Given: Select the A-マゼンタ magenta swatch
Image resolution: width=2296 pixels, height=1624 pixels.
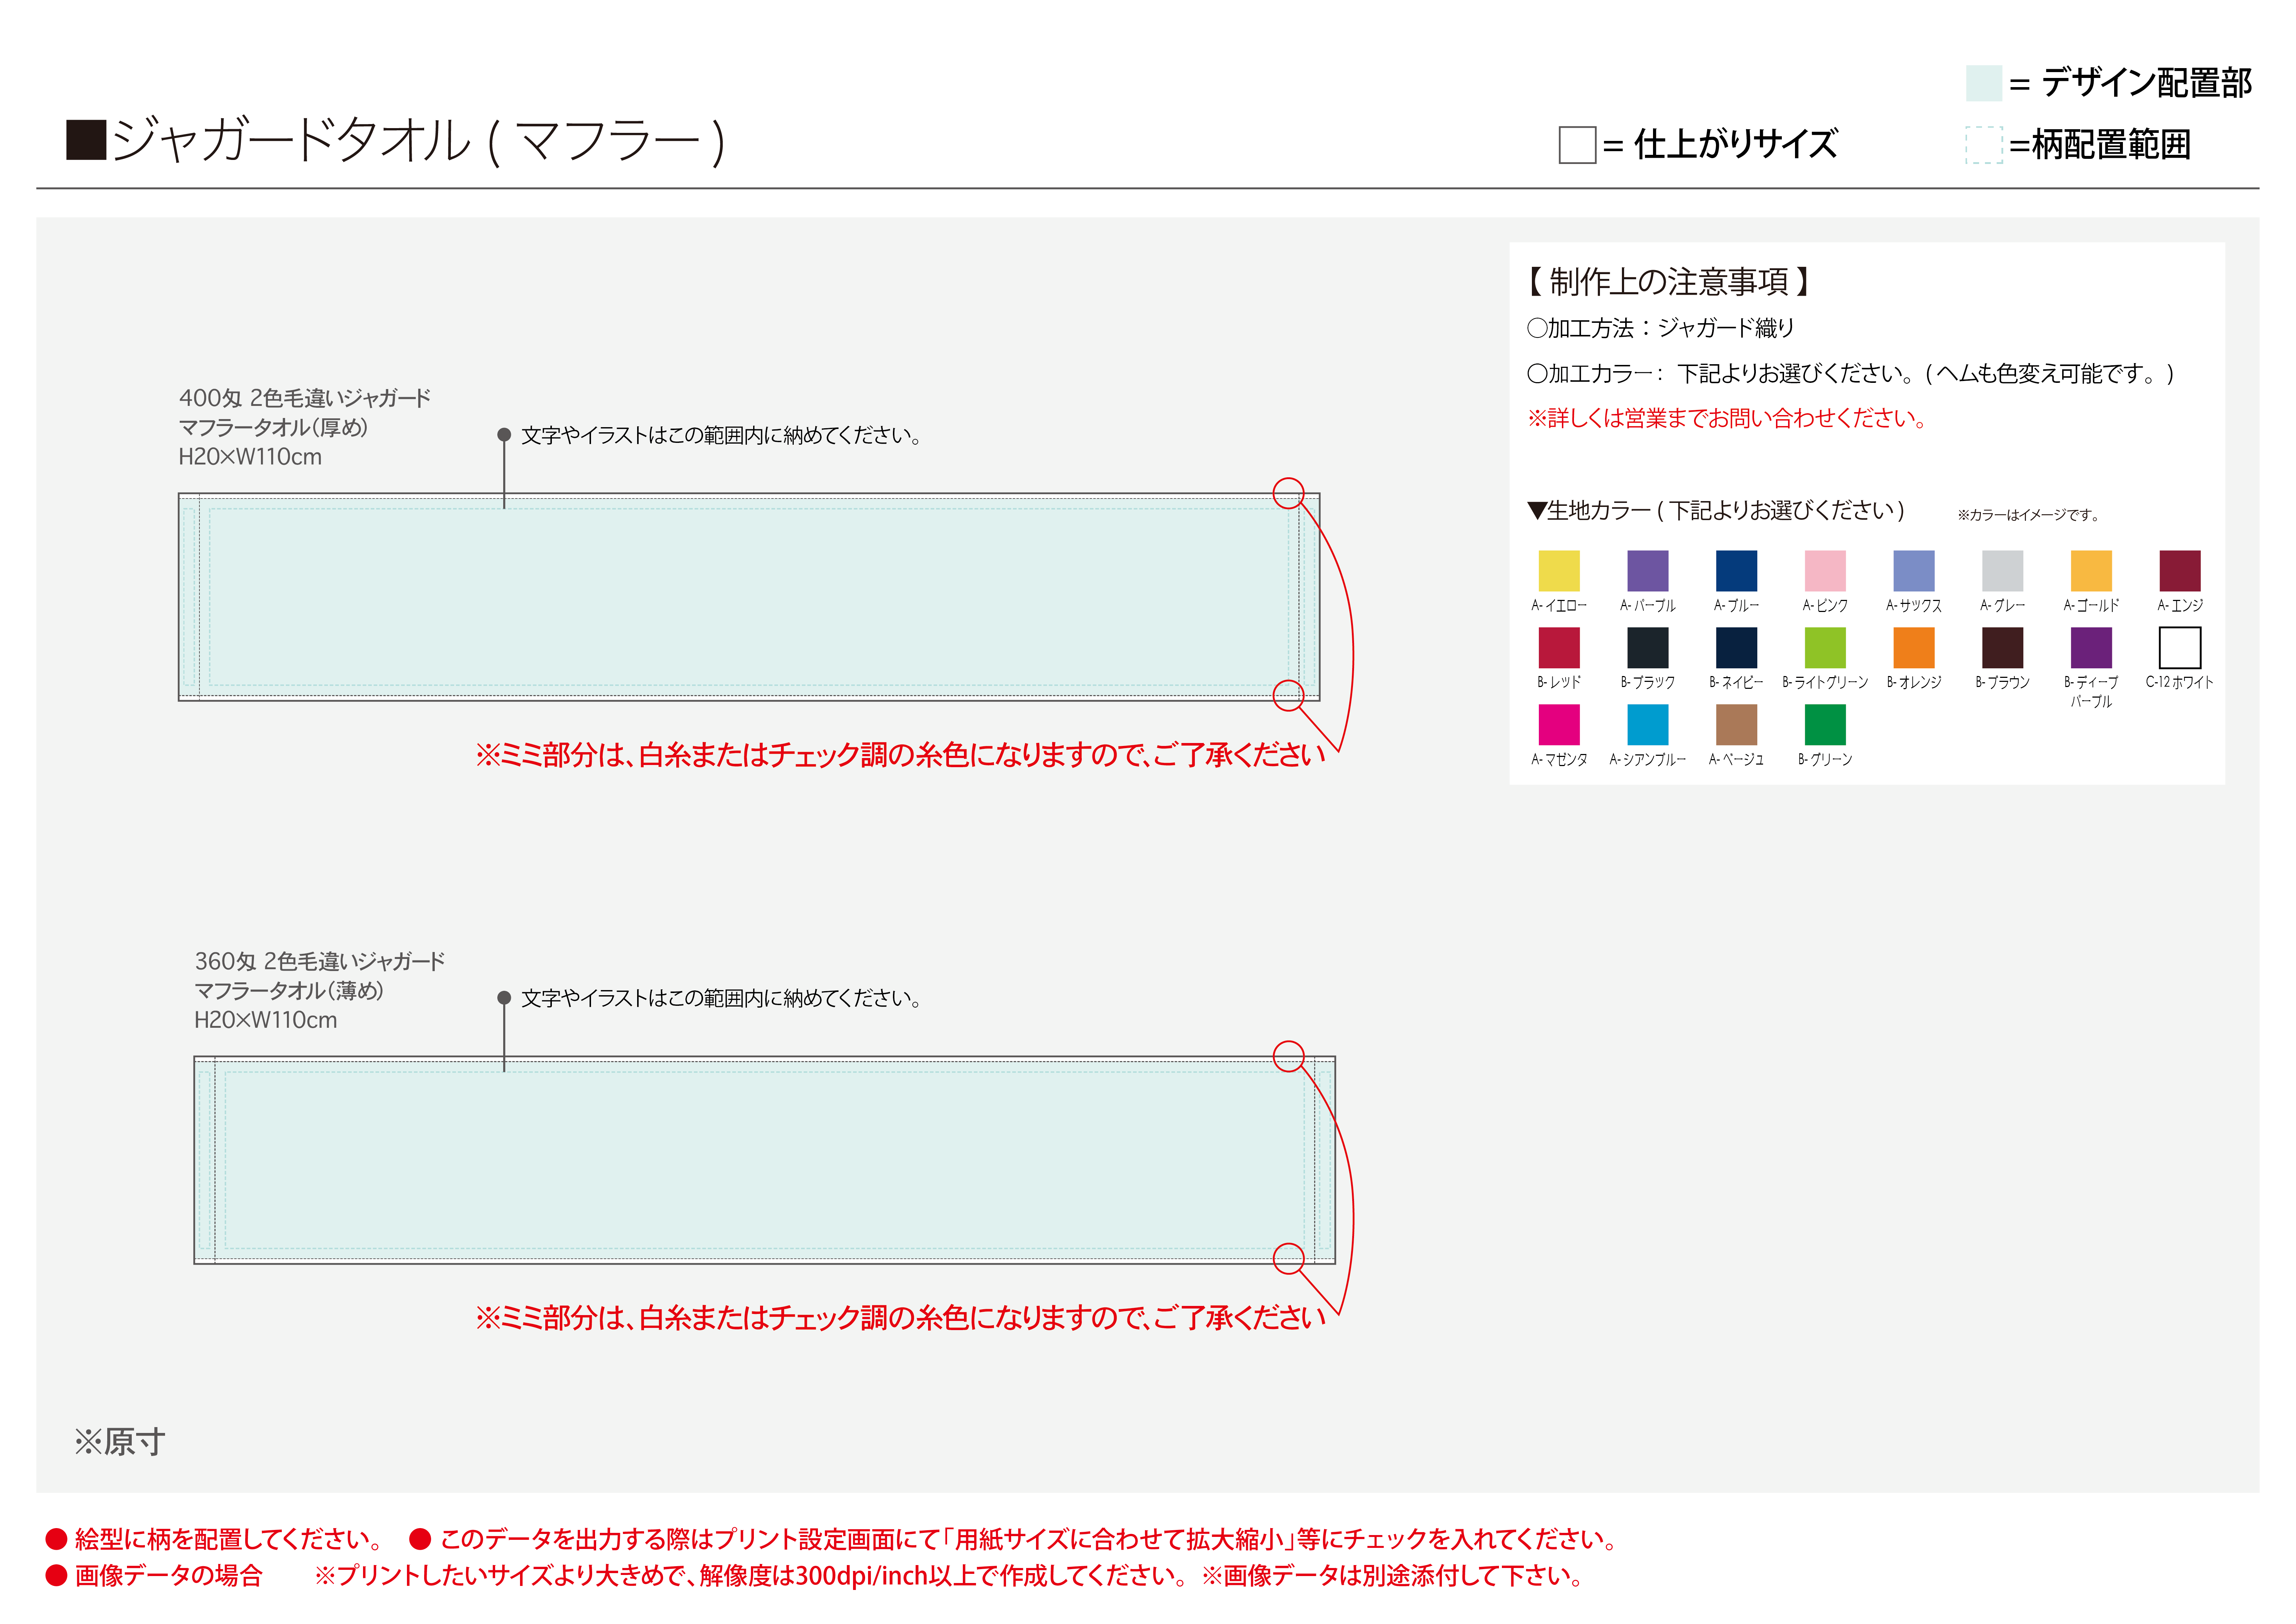Looking at the screenshot, I should [1559, 725].
